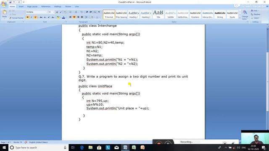Open the Mail app from the taskbar
This screenshot has height=151, width=269.
[116, 147]
